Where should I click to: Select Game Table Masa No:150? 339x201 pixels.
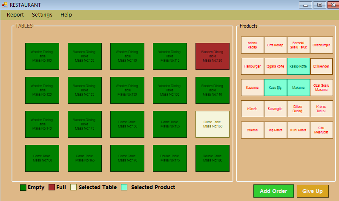pos(127,124)
